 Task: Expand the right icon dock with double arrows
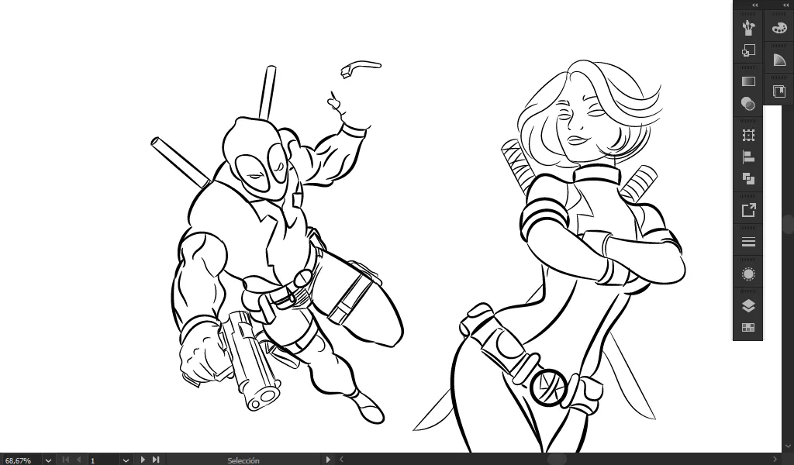[x=786, y=5]
